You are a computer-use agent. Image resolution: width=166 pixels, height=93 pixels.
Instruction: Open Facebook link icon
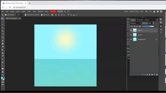tap(161, 11)
